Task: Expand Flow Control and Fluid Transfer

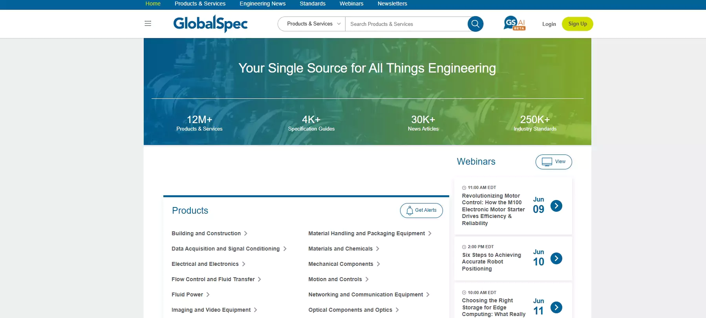Action: click(x=216, y=279)
